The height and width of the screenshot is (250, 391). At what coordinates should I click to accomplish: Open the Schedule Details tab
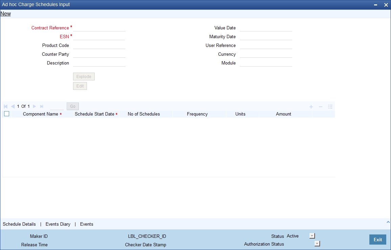pos(19,224)
